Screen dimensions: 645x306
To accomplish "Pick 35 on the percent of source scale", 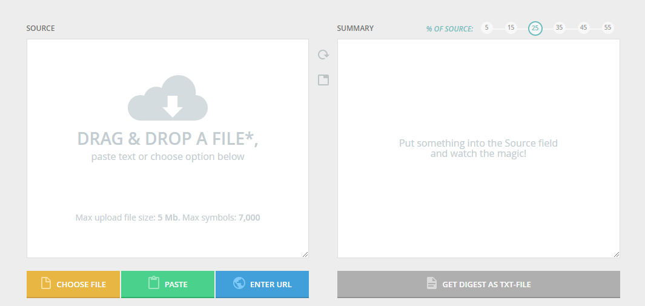I will [x=560, y=28].
